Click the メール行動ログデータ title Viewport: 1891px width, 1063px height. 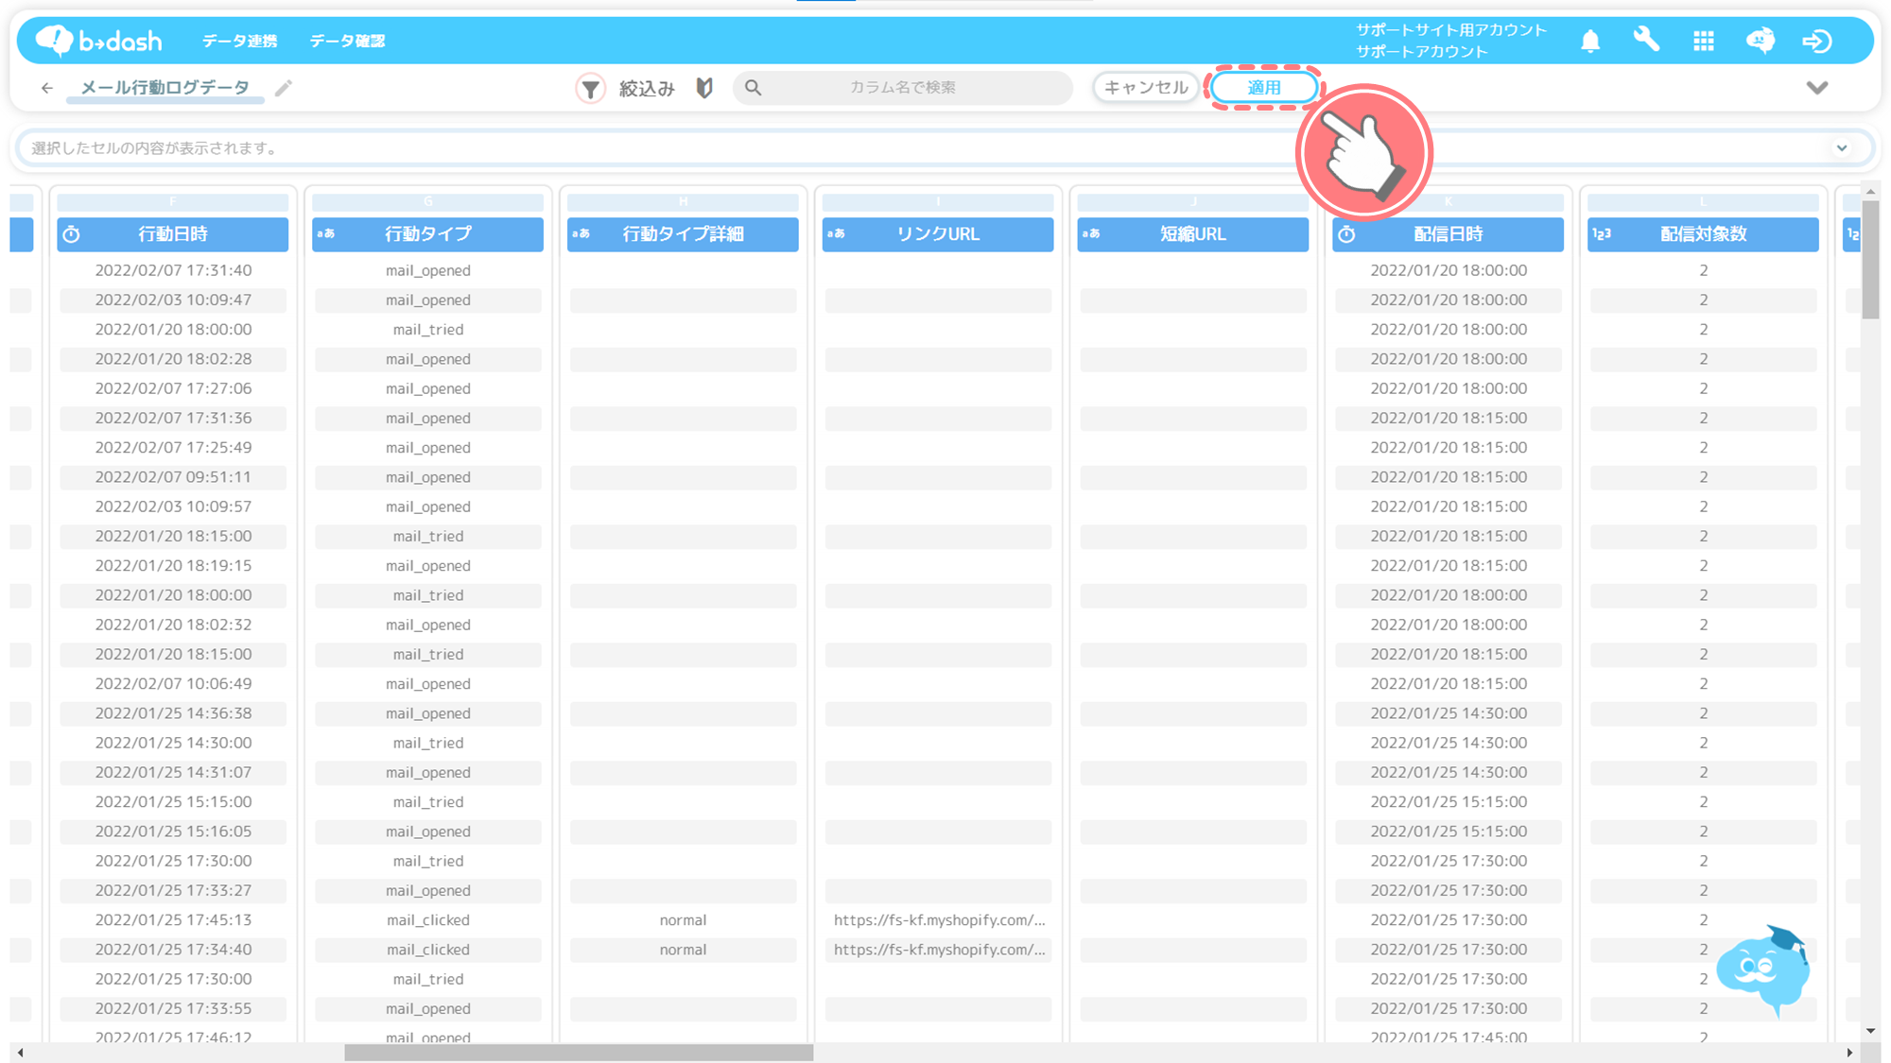pos(165,88)
